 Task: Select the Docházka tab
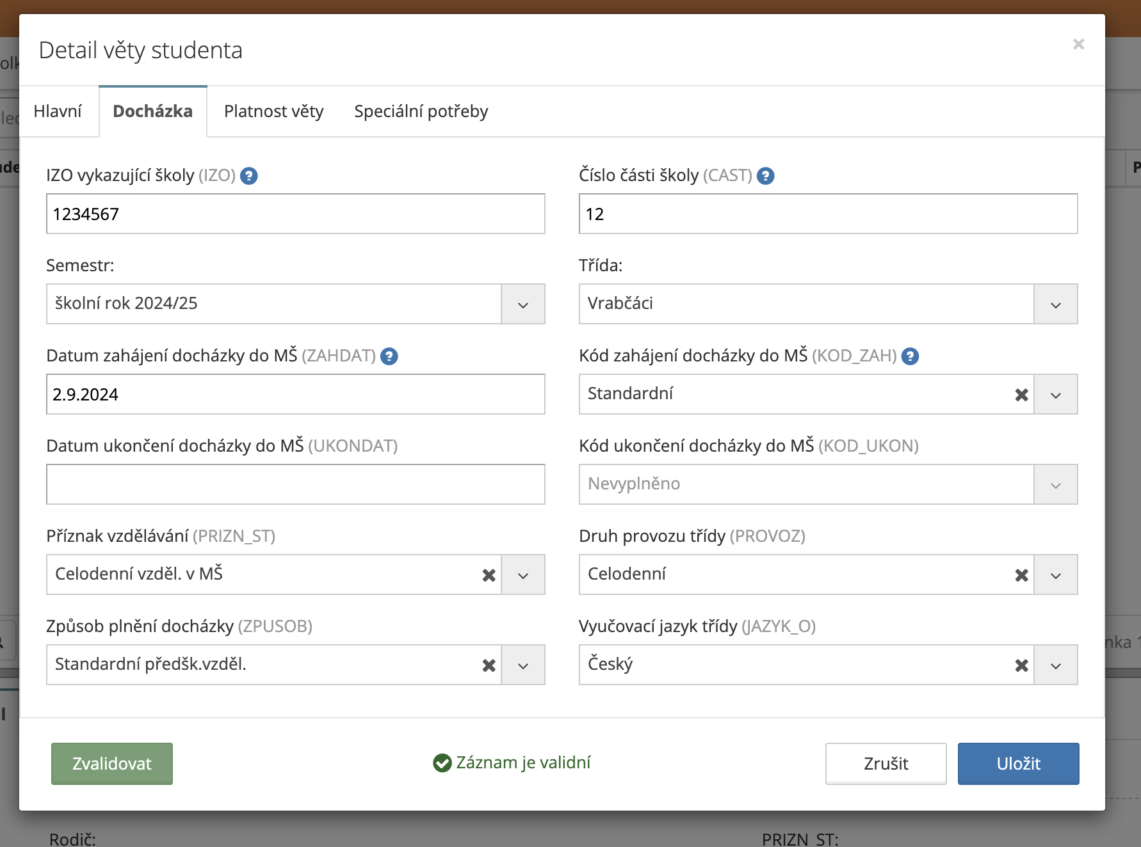pos(152,111)
